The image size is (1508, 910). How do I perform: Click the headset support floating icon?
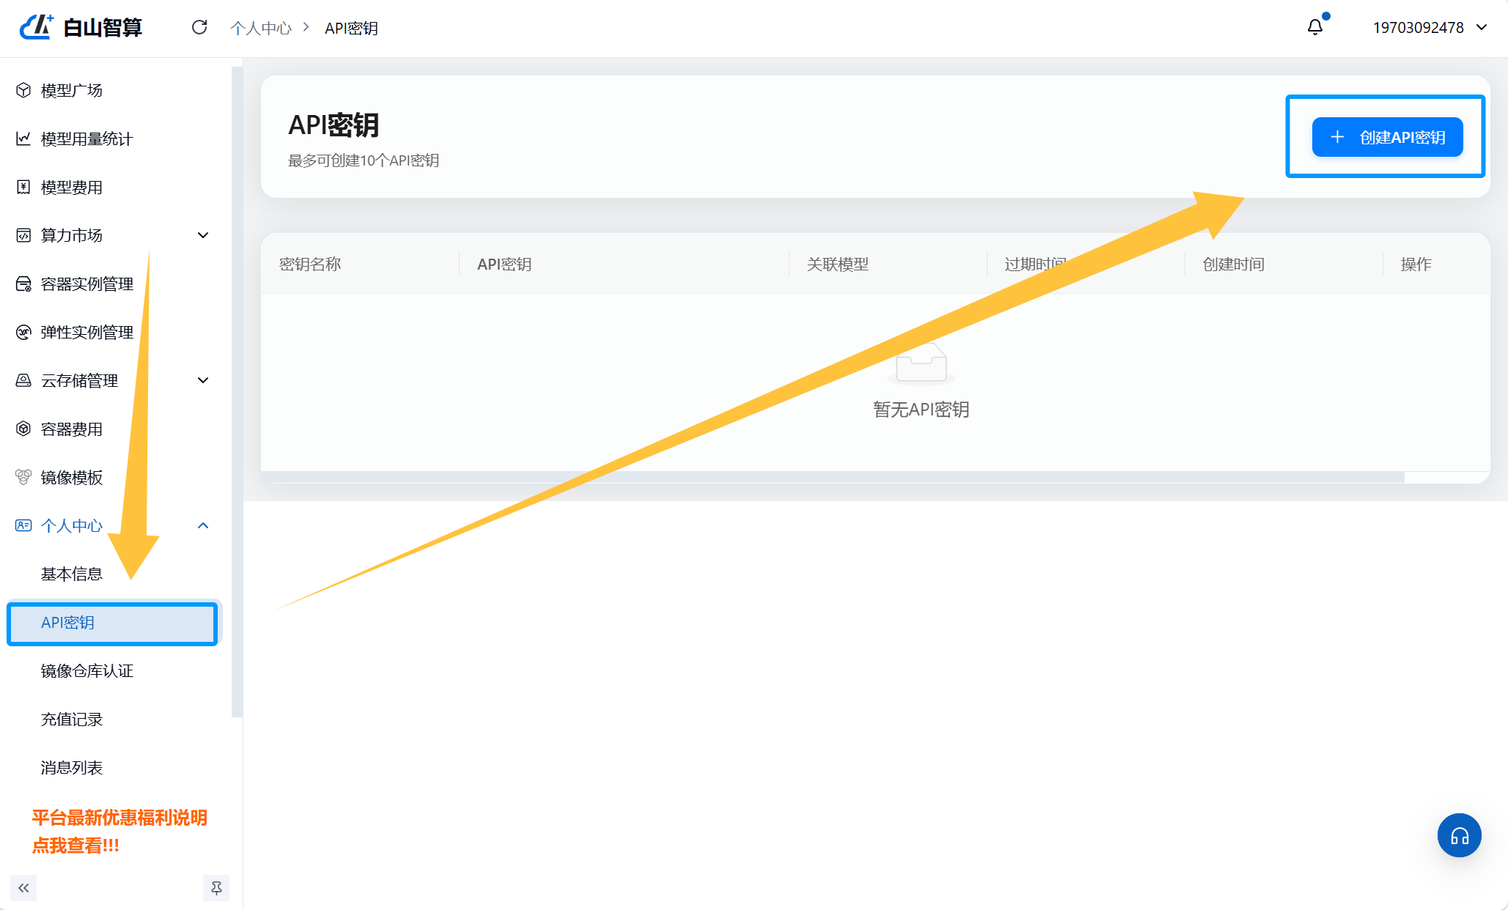coord(1459,835)
